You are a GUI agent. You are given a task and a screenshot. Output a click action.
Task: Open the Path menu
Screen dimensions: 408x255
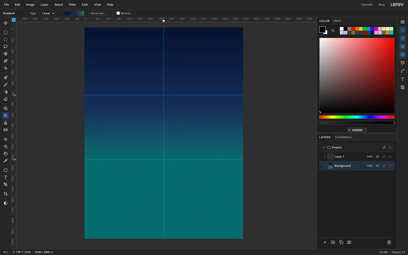[x=85, y=5]
